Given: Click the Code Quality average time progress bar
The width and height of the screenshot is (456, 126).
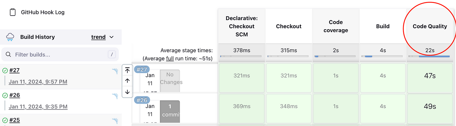Looking at the screenshot, I should [x=430, y=56].
